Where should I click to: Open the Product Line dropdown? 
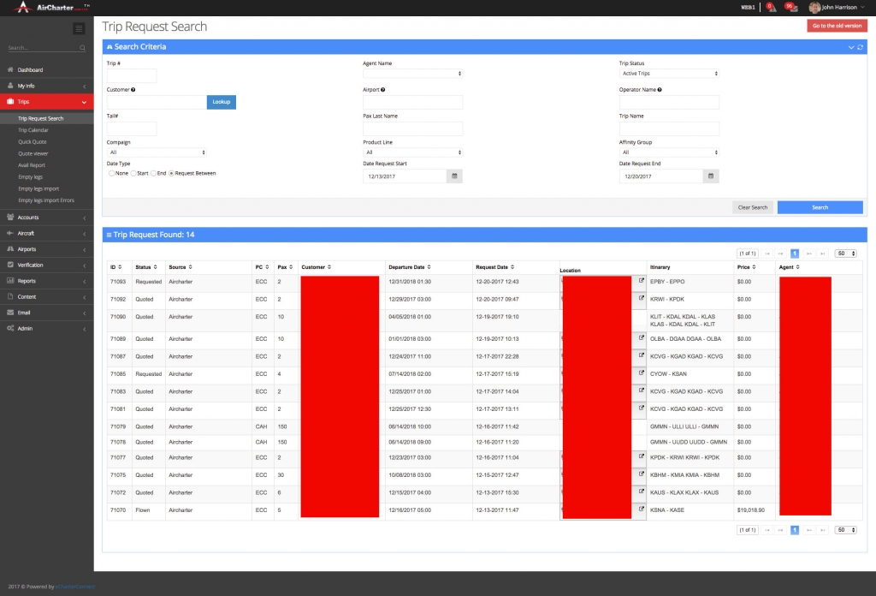[x=412, y=152]
